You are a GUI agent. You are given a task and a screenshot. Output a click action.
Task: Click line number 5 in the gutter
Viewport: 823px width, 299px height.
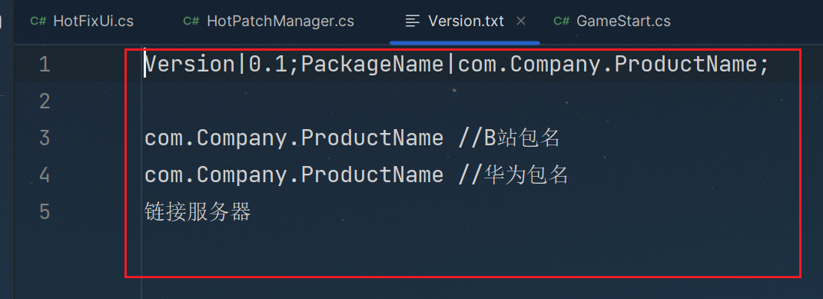(45, 212)
